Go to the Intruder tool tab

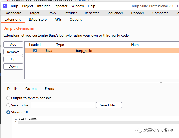71,13
